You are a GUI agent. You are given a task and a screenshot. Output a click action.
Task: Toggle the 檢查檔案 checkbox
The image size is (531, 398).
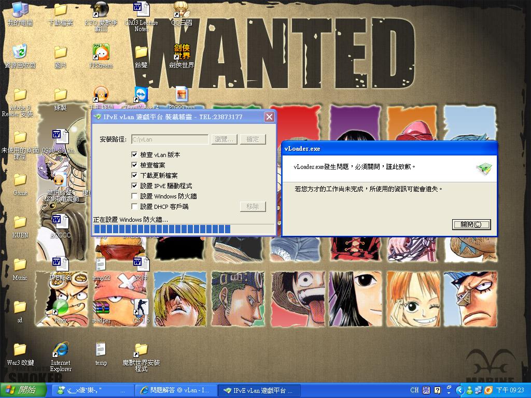pos(134,165)
